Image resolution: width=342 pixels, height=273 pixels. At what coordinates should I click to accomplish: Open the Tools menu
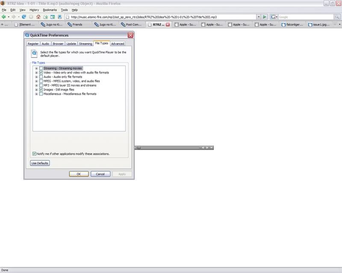(64, 10)
